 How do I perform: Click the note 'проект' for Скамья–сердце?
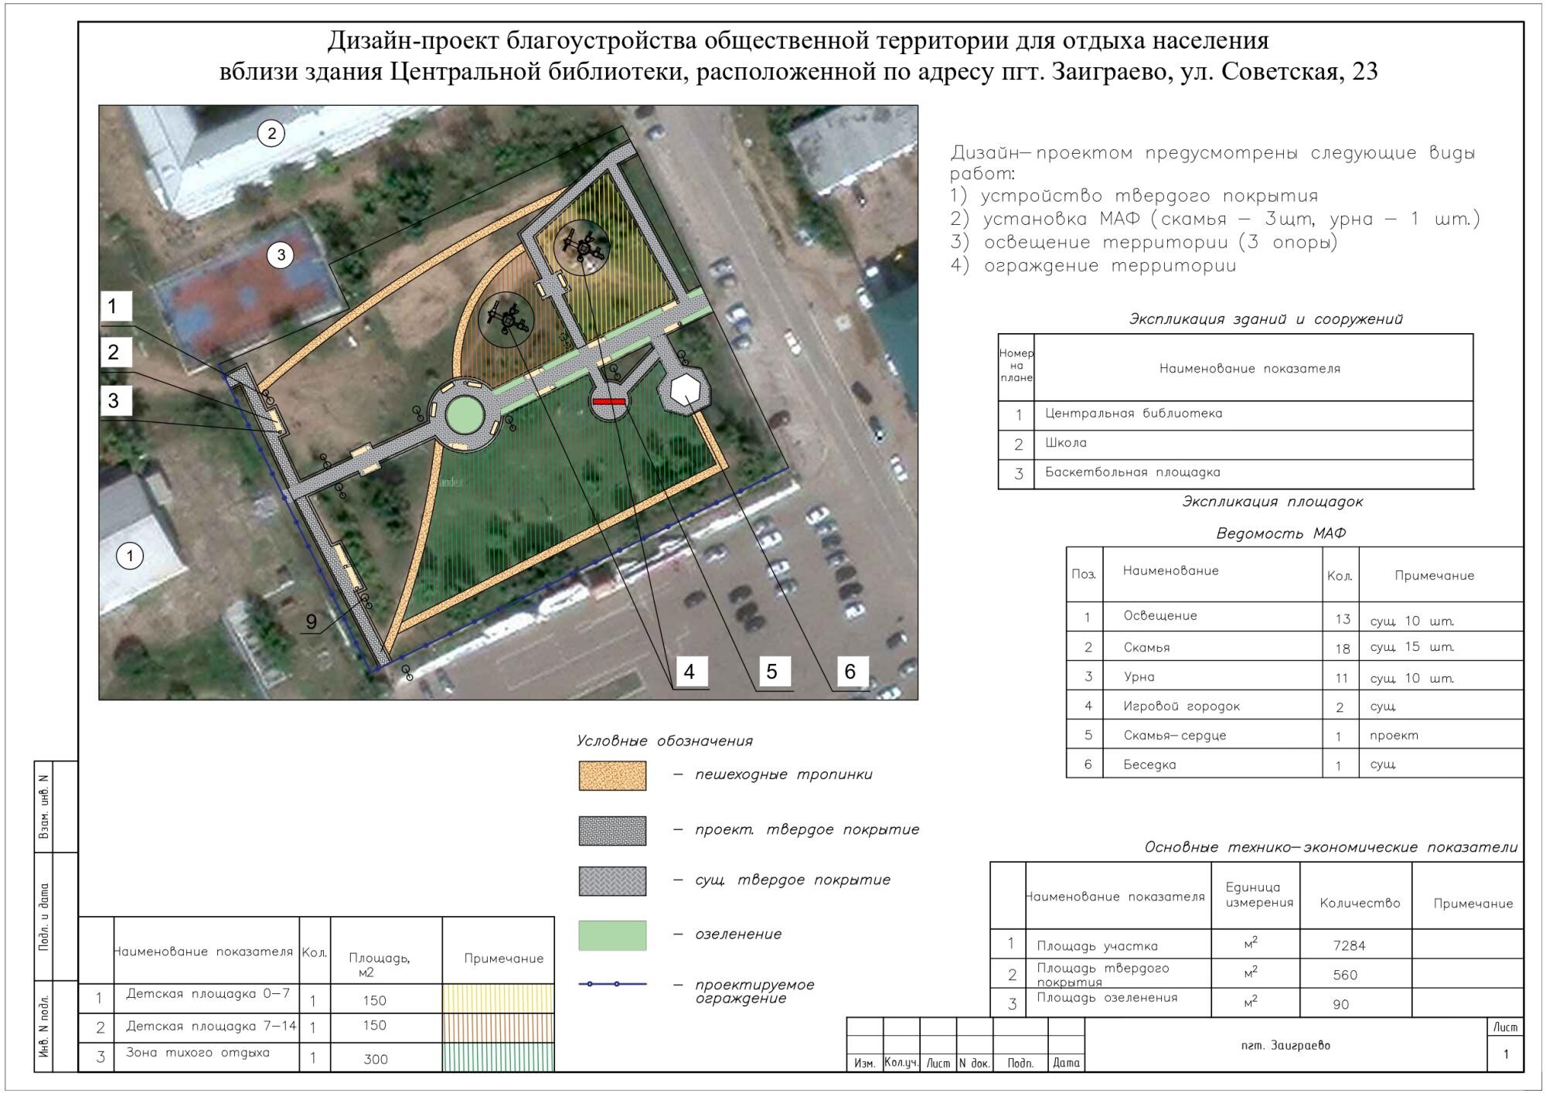point(1394,735)
